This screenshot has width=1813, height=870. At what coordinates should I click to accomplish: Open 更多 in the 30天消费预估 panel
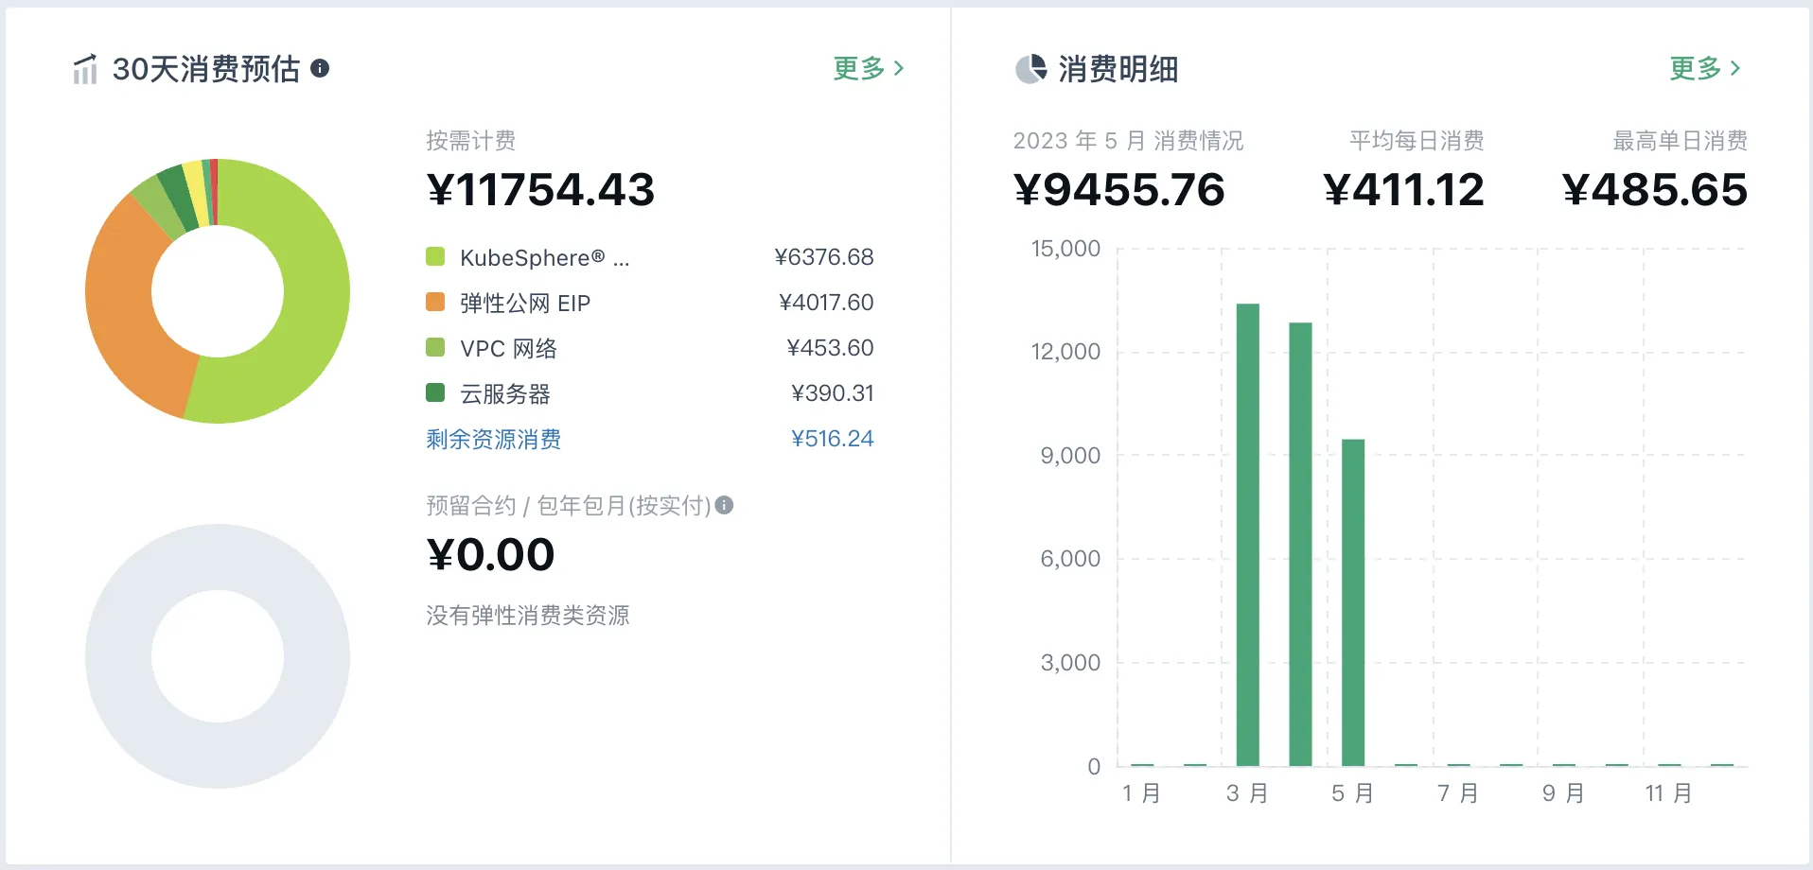point(868,68)
